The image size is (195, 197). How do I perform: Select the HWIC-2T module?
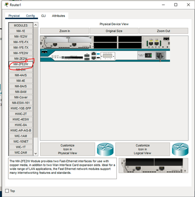(x=21, y=114)
